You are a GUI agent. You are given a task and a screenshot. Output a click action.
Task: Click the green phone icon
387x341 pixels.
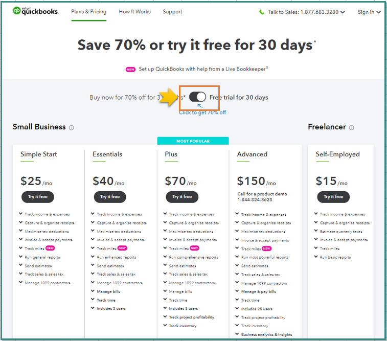[262, 12]
